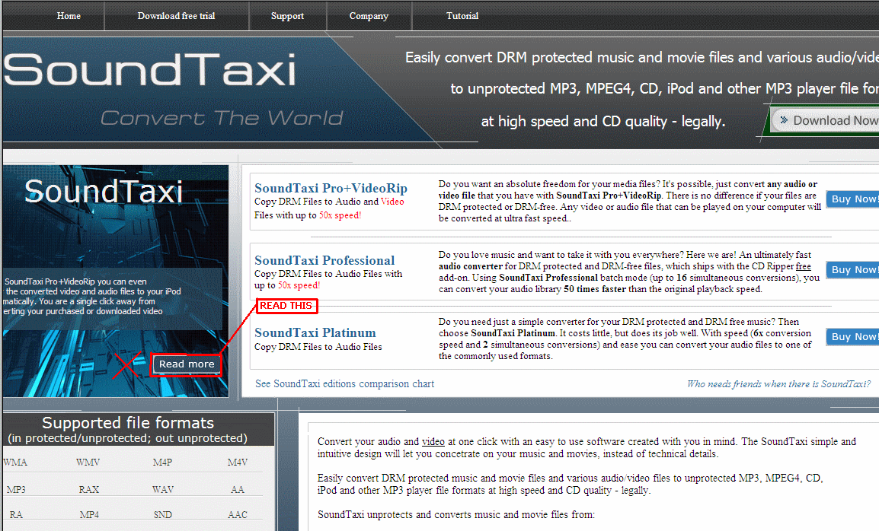Click Read more in SoundTaxi banner

[187, 364]
